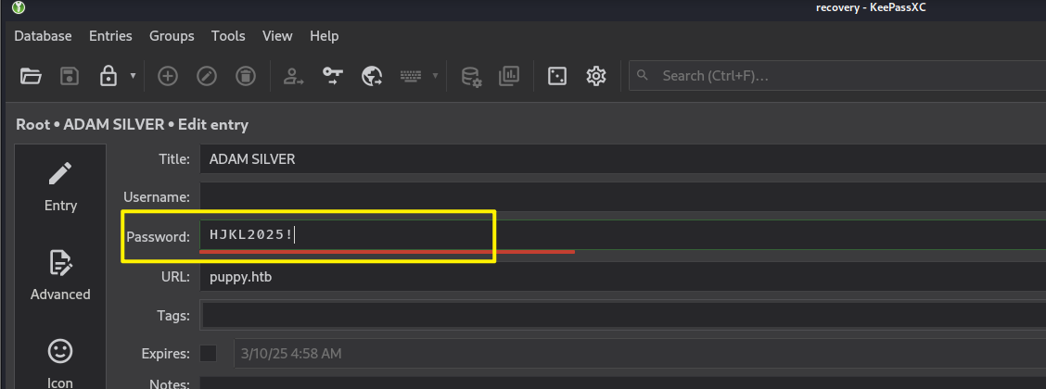
Task: Click the Edit Entry pencil circle icon
Action: tap(207, 76)
